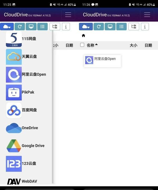Sort by 名称 column header
Screen dimensions: 158x190
pyautogui.click(x=92, y=45)
